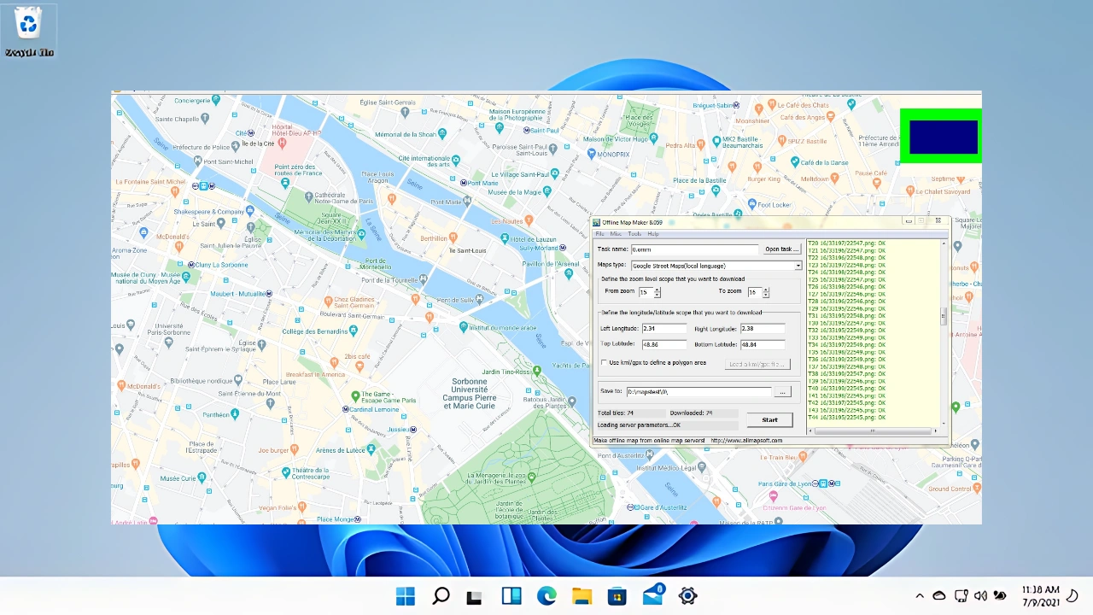The width and height of the screenshot is (1093, 615).
Task: Click the Institut du monde arabe pin
Action: point(464,327)
